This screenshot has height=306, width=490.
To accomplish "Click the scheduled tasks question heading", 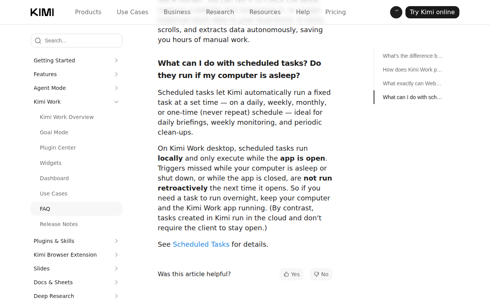I will click(239, 69).
